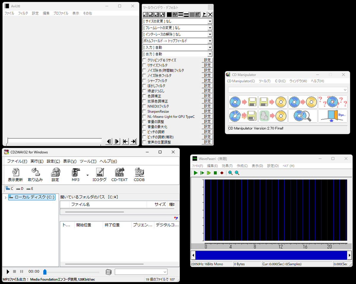Click the blue WavePaseri horizontal scrollbar
The width and height of the screenshot is (356, 284).
271,255
